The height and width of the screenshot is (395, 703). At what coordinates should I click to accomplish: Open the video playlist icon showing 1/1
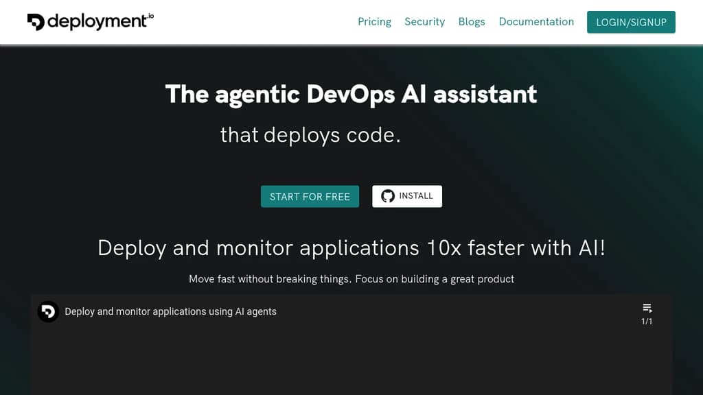(x=647, y=313)
